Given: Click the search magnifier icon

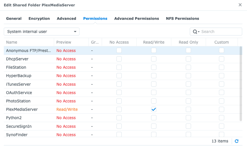Looking at the screenshot, I should pos(195,32).
